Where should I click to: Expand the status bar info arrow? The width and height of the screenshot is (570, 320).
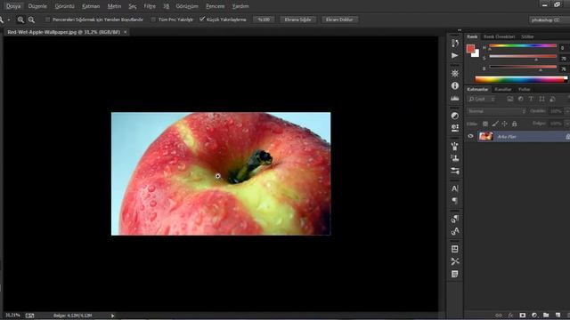coord(113,316)
